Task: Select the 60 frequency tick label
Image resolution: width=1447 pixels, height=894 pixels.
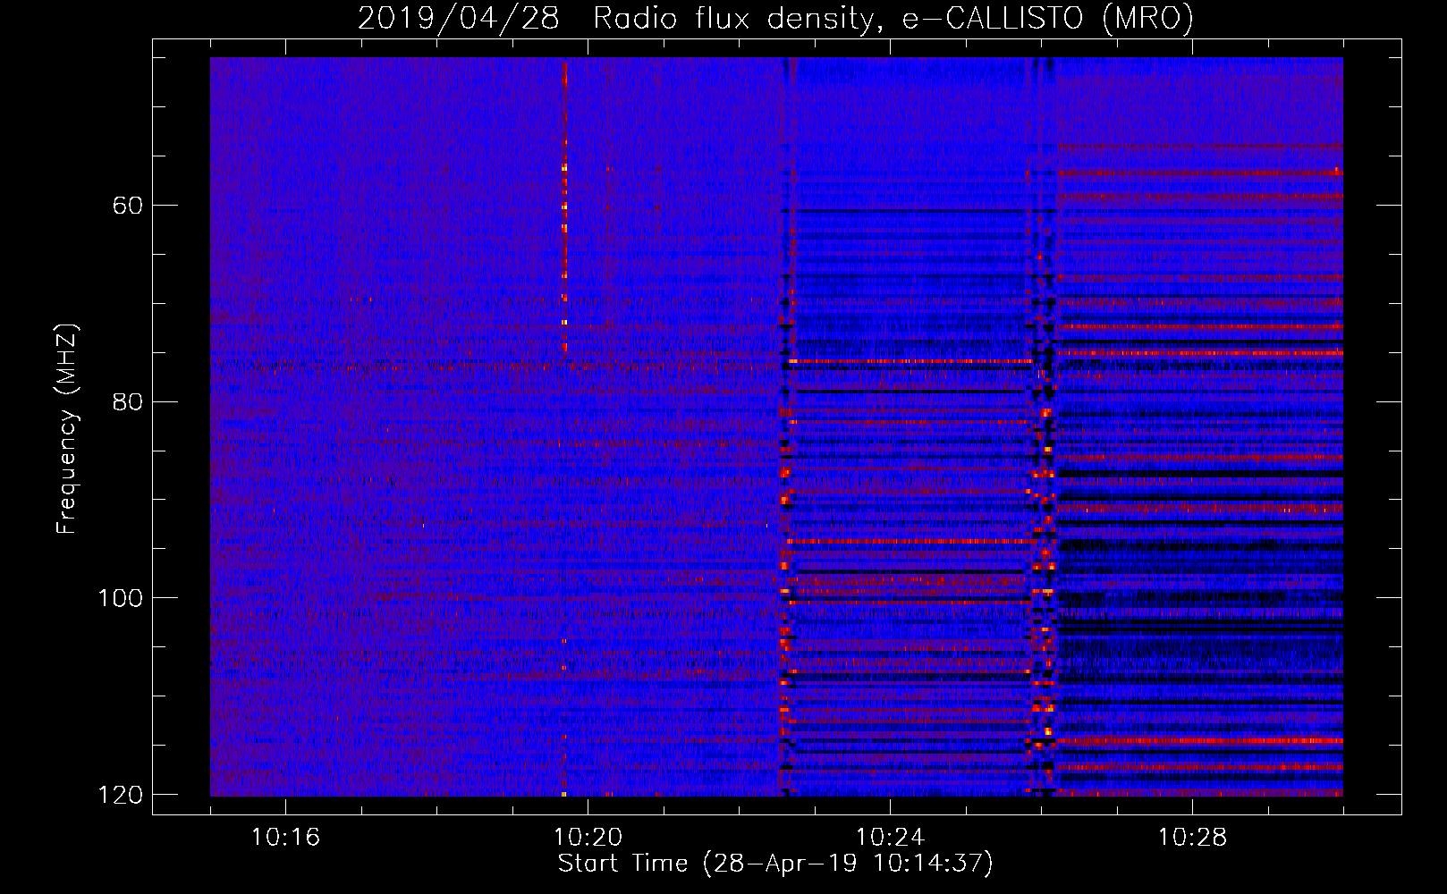Action: click(x=127, y=206)
